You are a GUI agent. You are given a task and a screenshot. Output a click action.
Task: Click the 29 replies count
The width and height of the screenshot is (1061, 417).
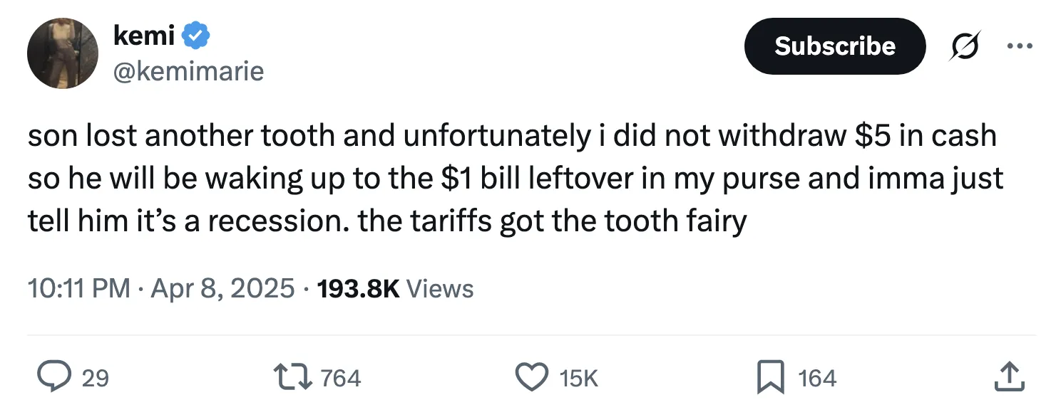[x=96, y=378]
